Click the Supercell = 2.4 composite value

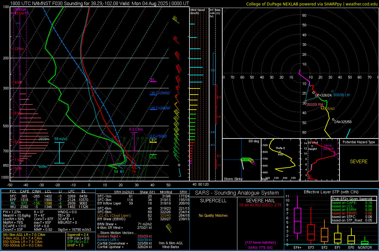78,235
